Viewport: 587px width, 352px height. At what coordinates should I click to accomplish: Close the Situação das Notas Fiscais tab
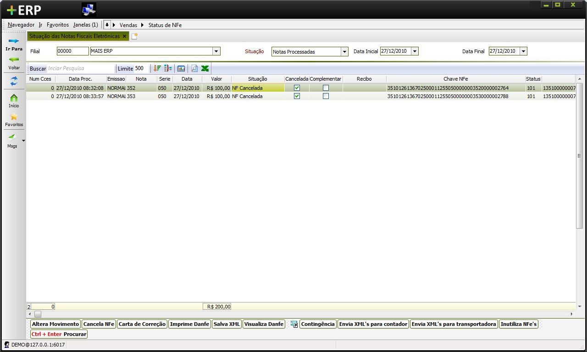(124, 36)
